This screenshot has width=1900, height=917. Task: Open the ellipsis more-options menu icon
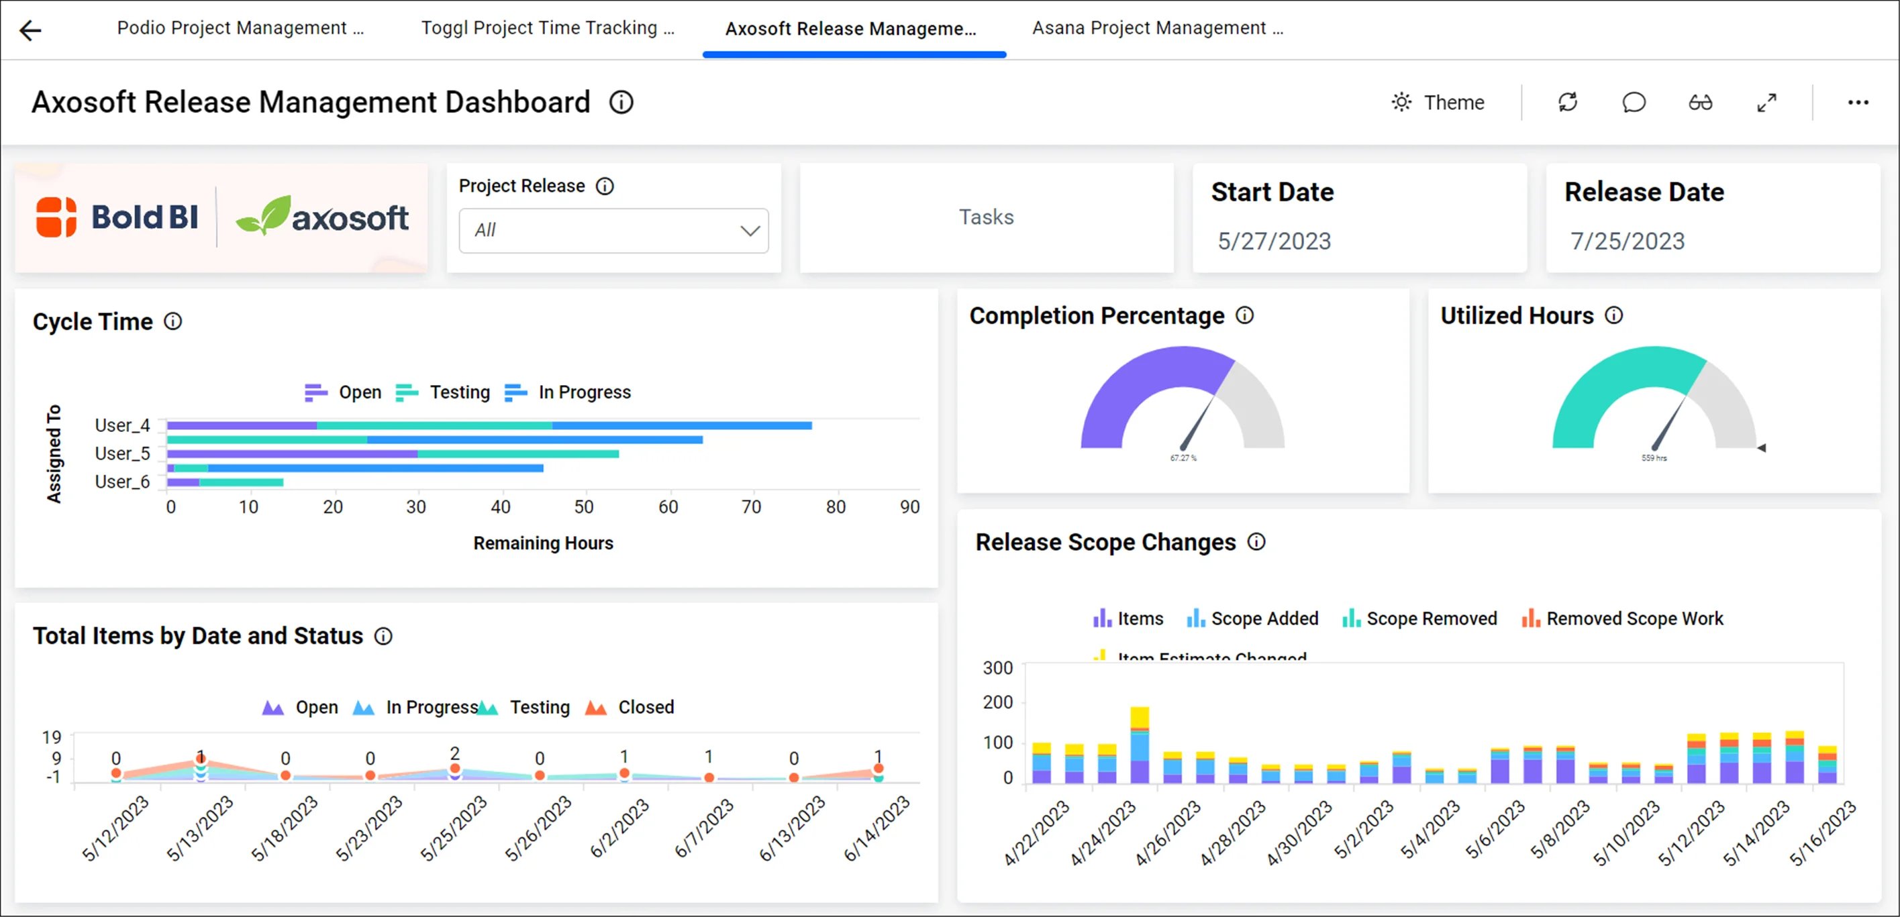click(x=1858, y=103)
